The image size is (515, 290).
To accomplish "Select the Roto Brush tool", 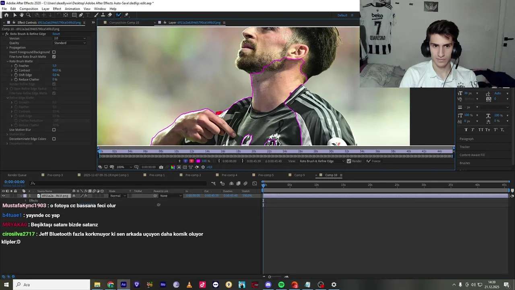I will [118, 15].
